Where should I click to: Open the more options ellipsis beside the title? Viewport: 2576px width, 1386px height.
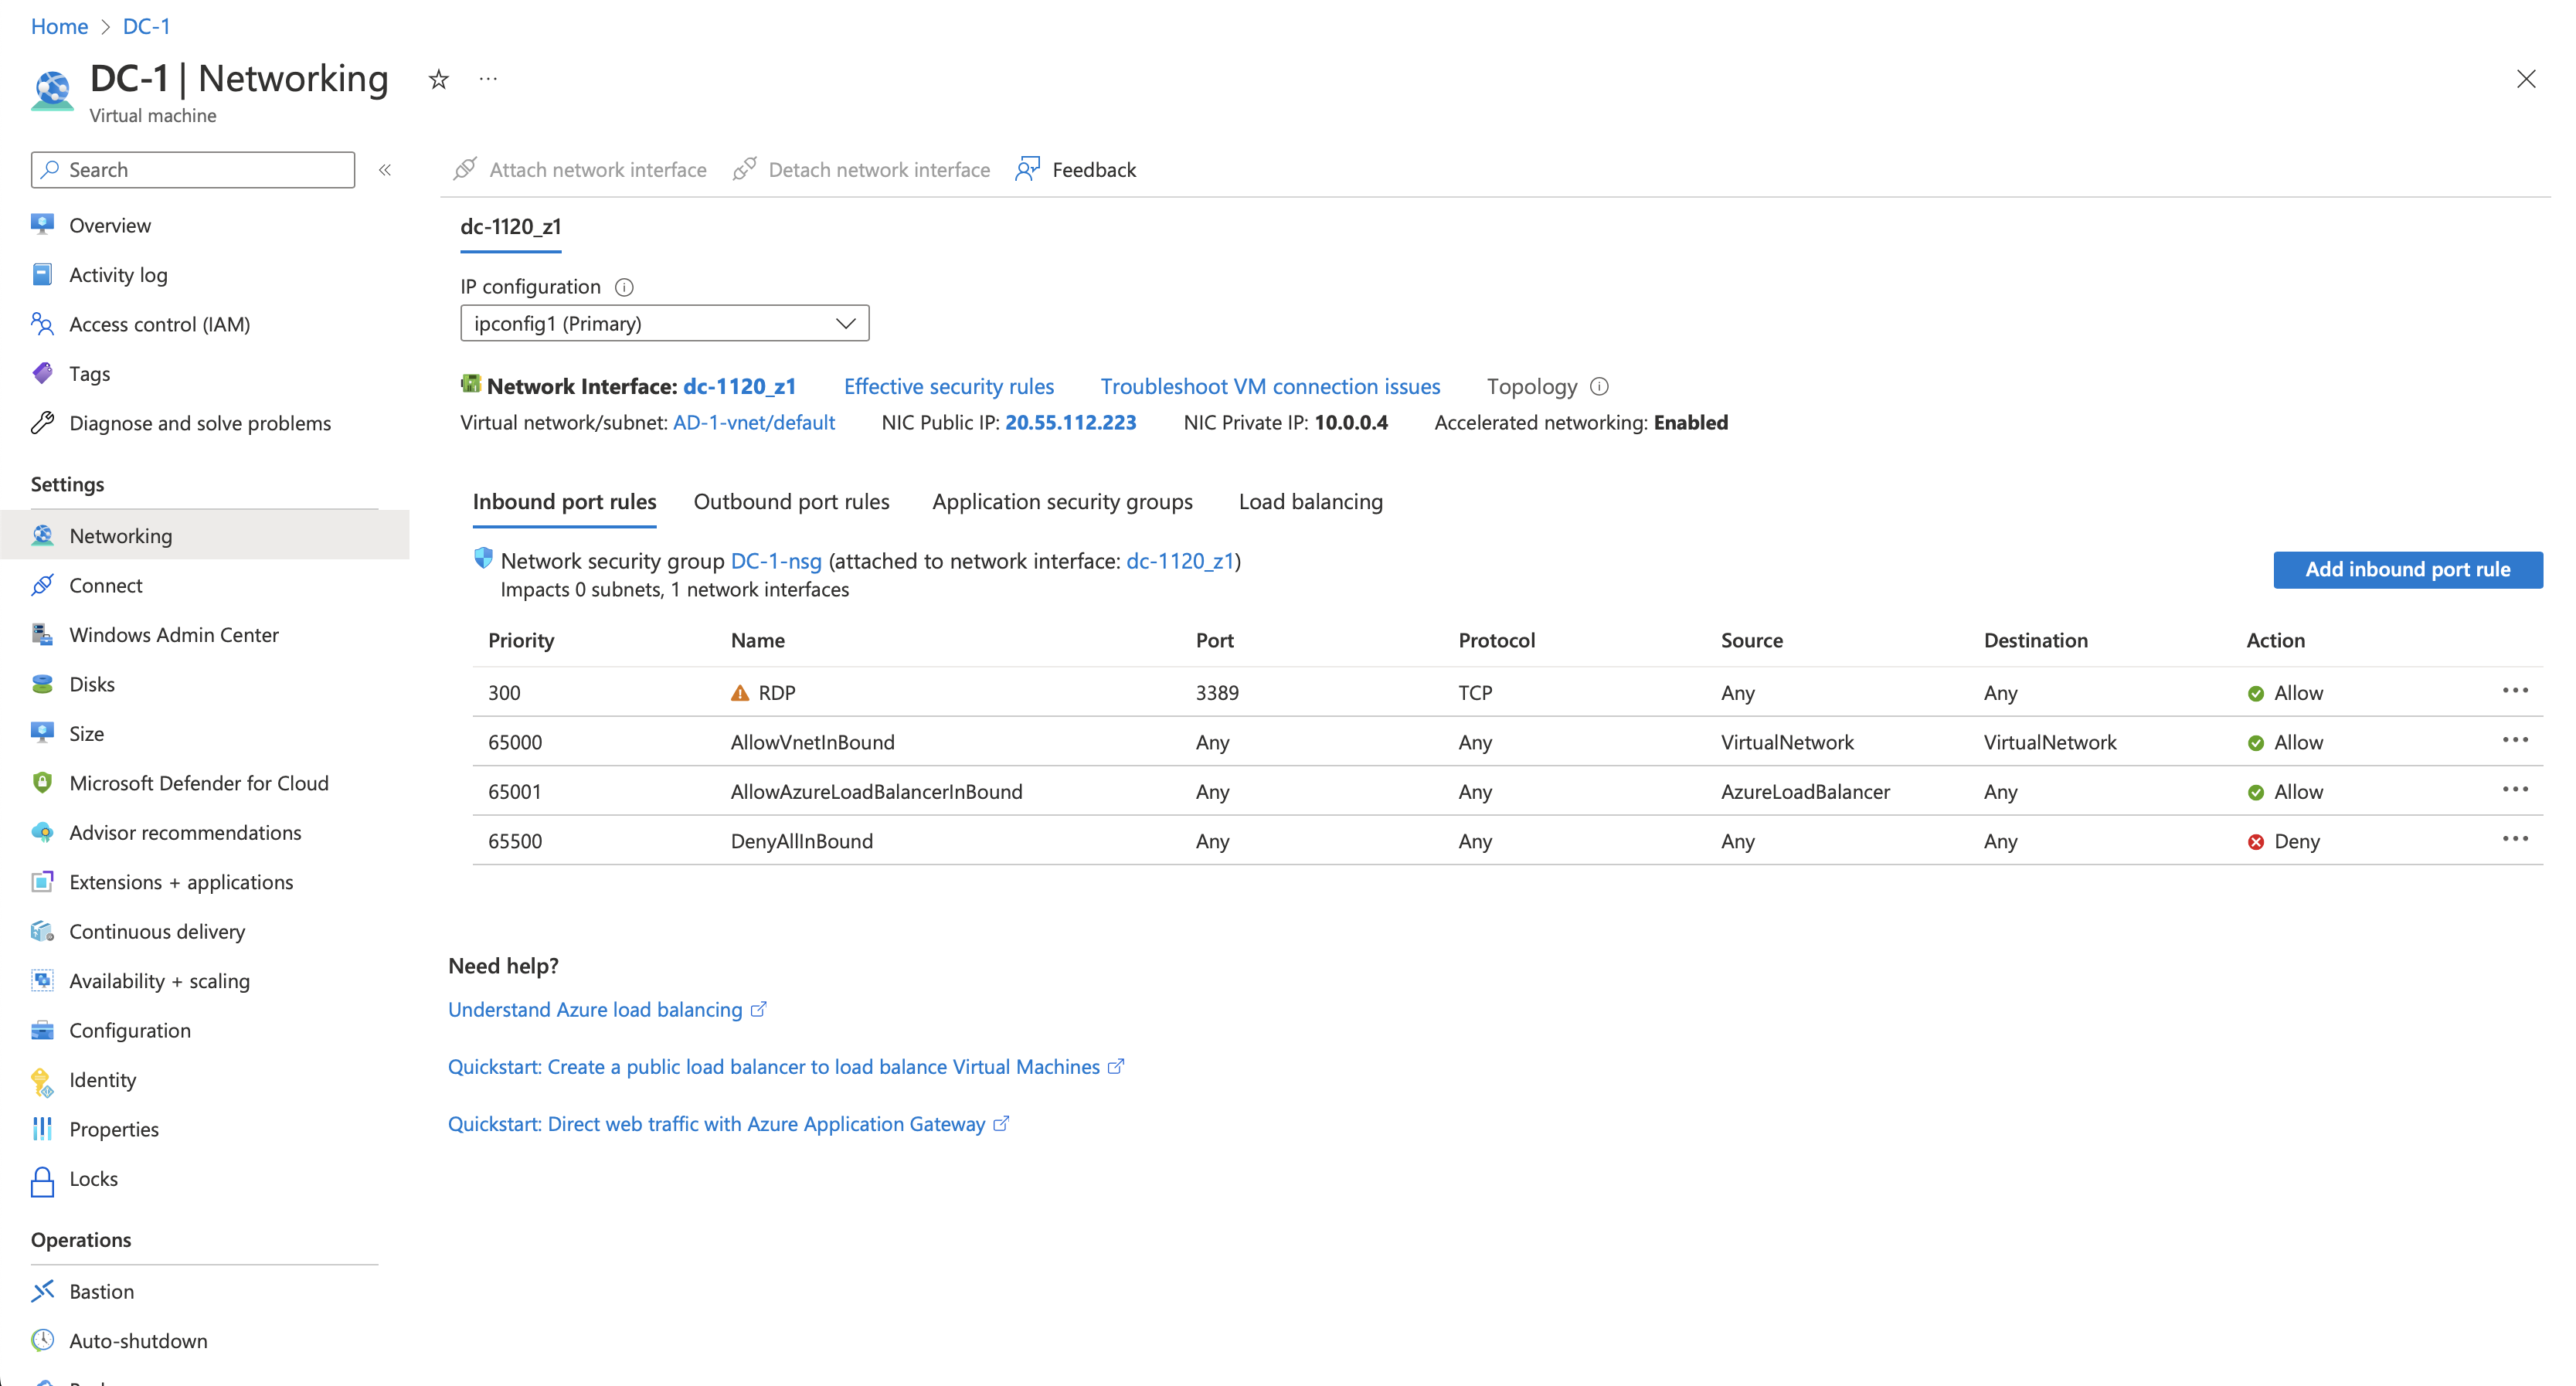click(x=488, y=78)
